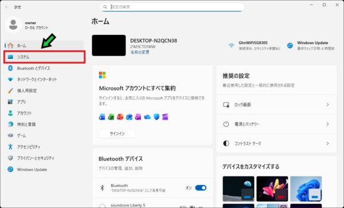Open プライバシーとセキュリティ section
This screenshot has width=344, height=208.
pos(44,158)
